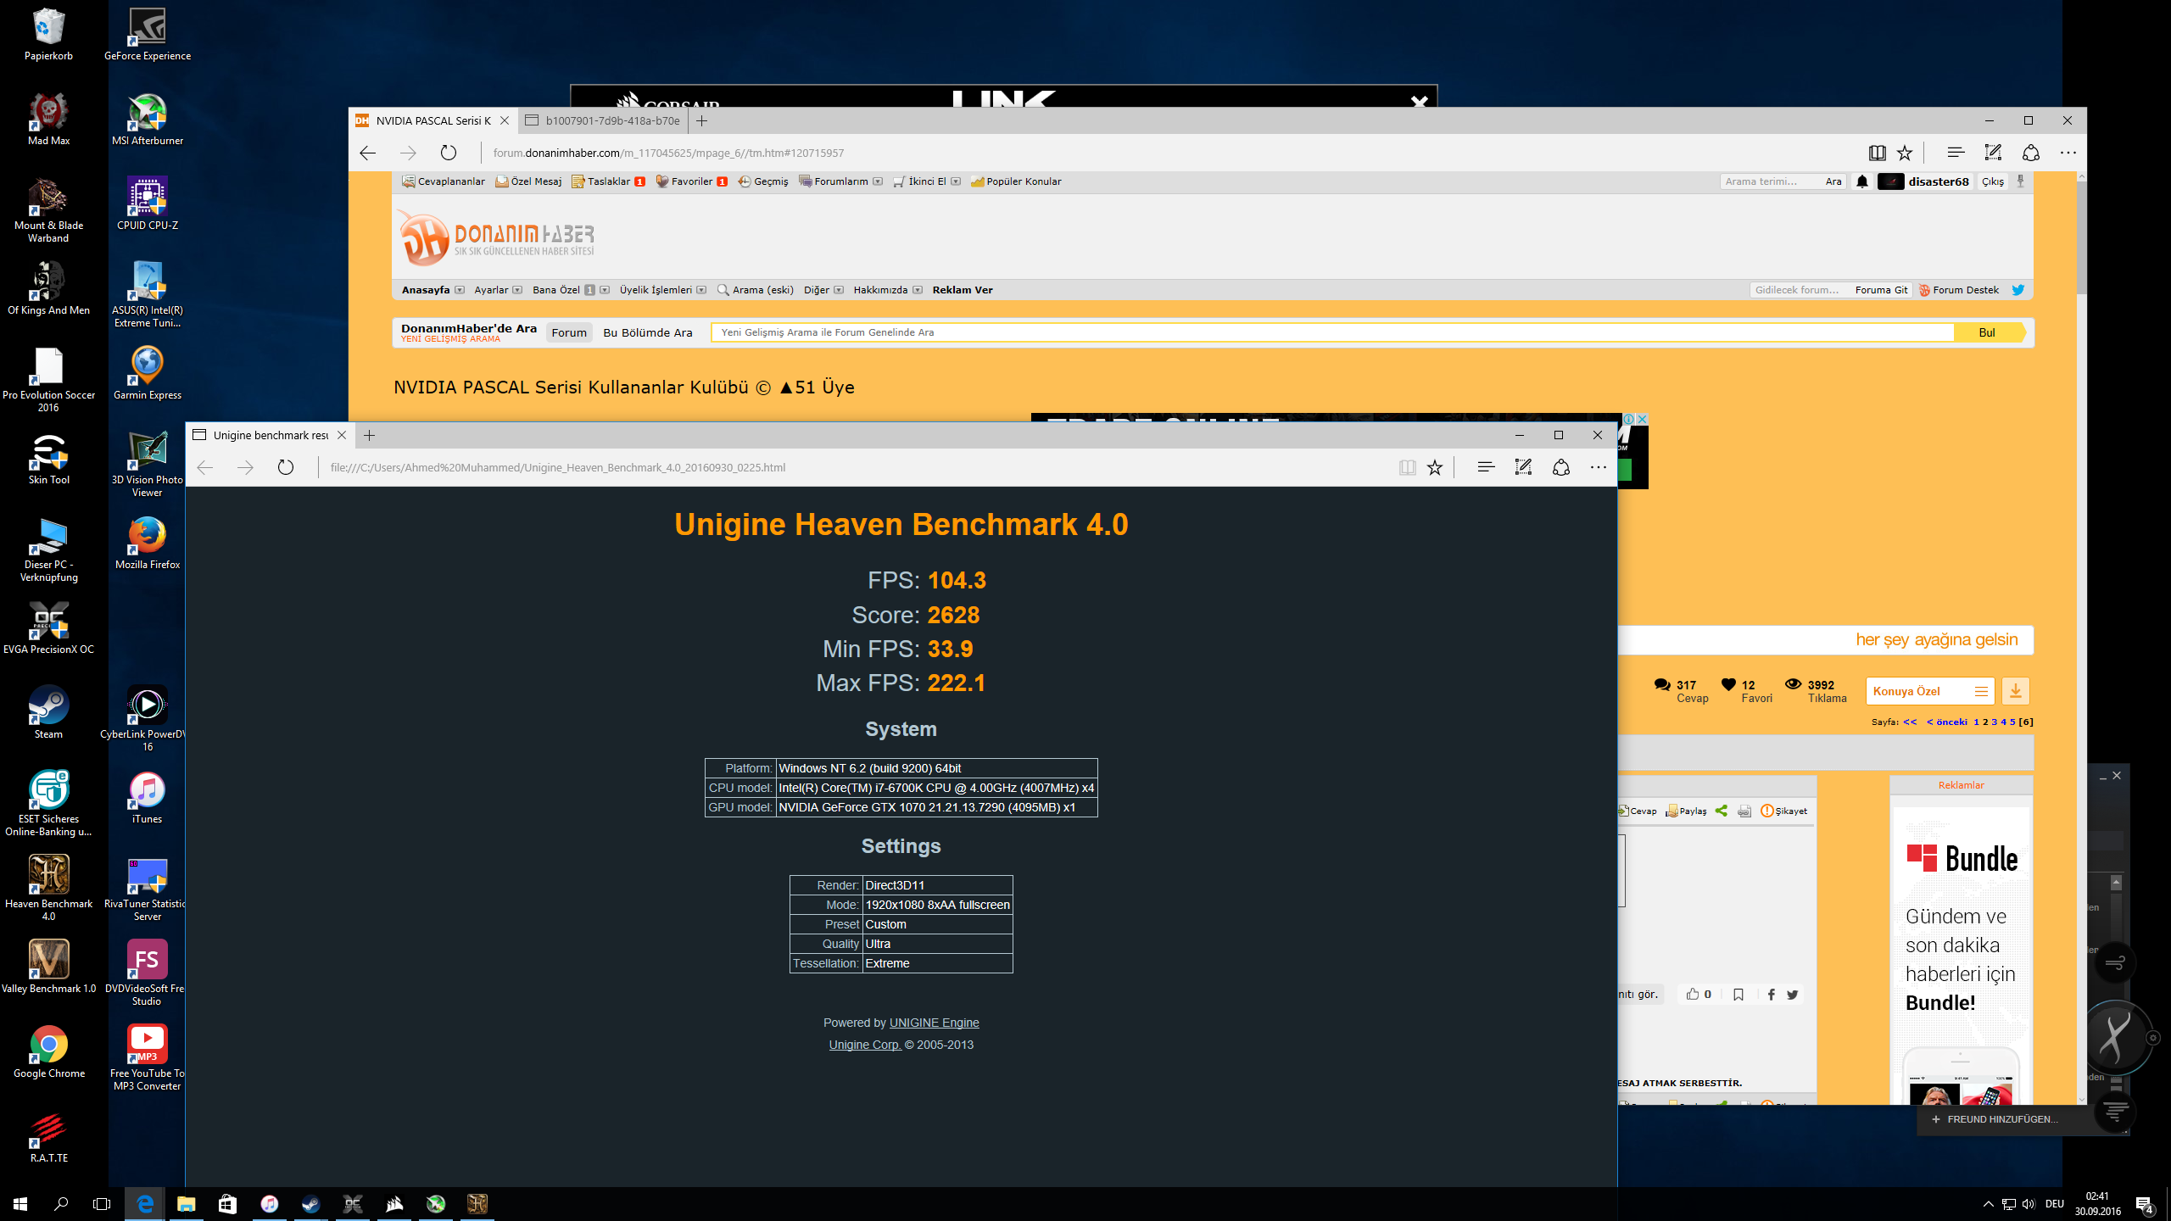The height and width of the screenshot is (1221, 2171).
Task: Click notification bell on DonanimHaber toolbar
Action: 1862,181
